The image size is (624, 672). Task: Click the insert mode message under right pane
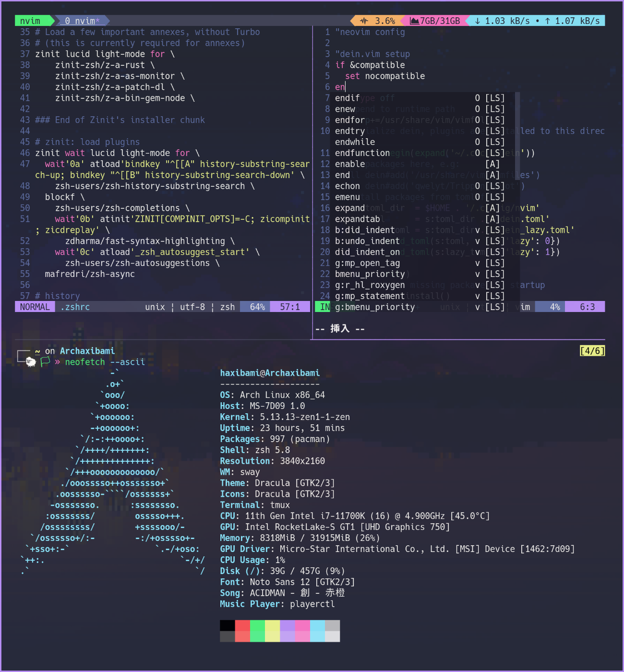click(x=340, y=329)
